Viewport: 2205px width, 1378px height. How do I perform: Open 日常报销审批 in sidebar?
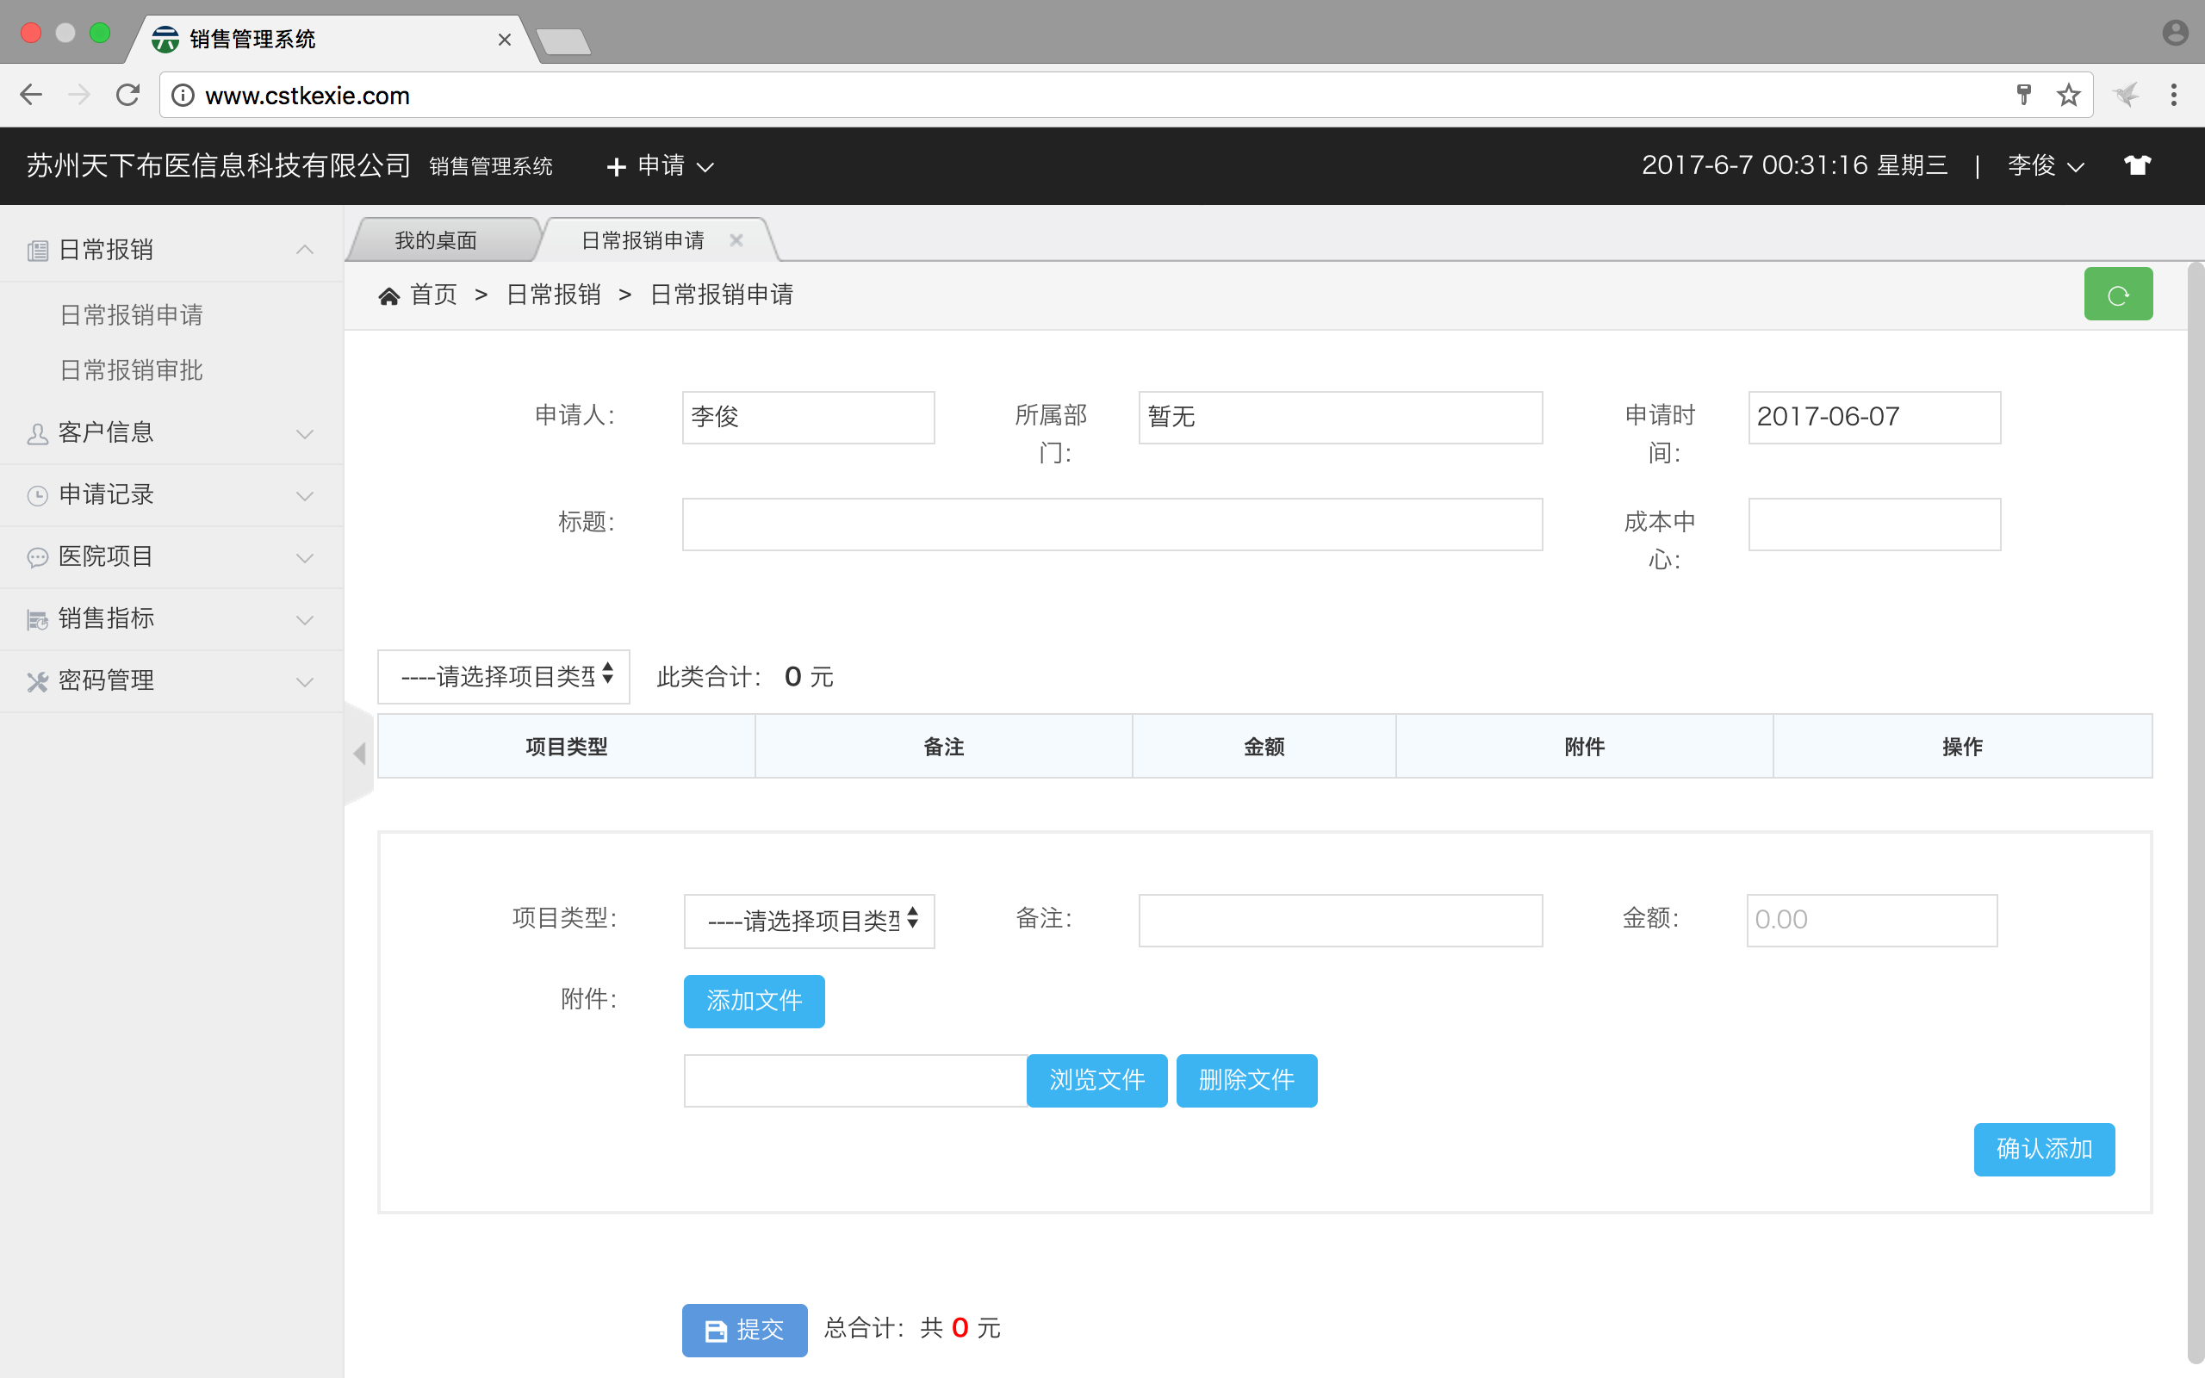click(x=131, y=370)
